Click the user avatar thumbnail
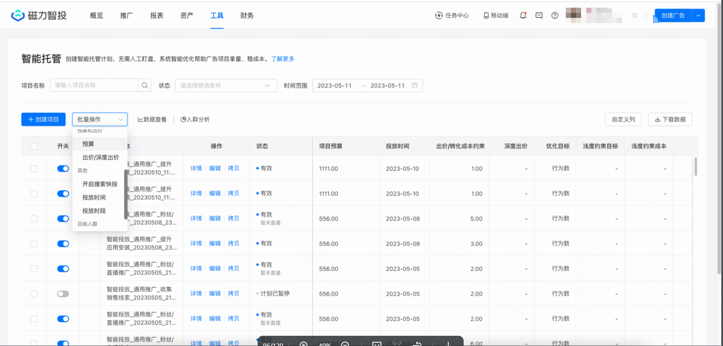 [573, 15]
